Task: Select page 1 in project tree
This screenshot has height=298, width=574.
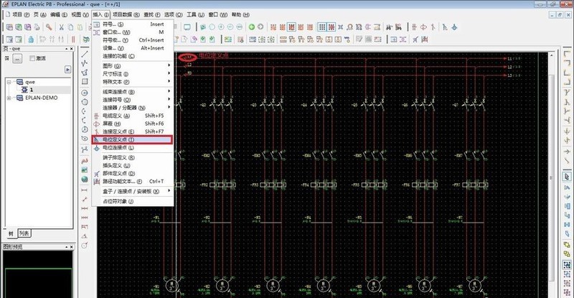Action: (x=32, y=90)
